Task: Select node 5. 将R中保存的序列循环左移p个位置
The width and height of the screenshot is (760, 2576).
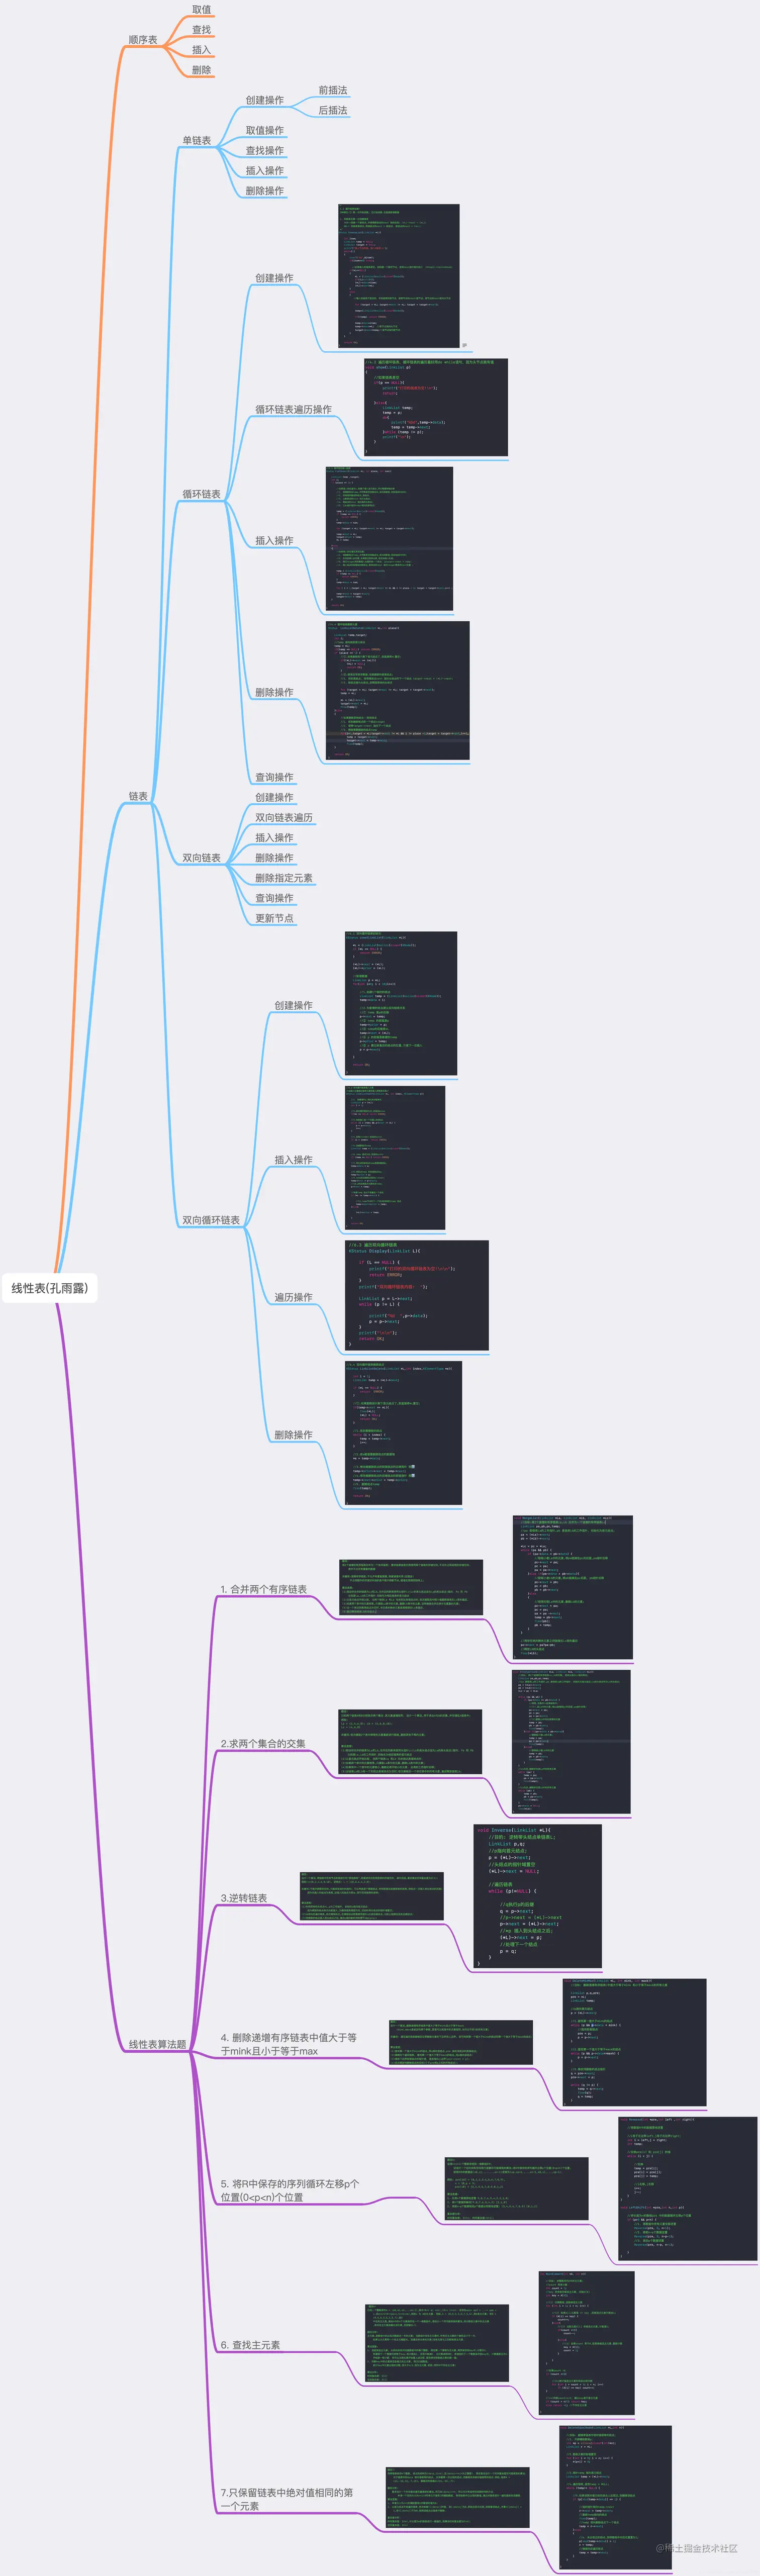Action: click(290, 2190)
